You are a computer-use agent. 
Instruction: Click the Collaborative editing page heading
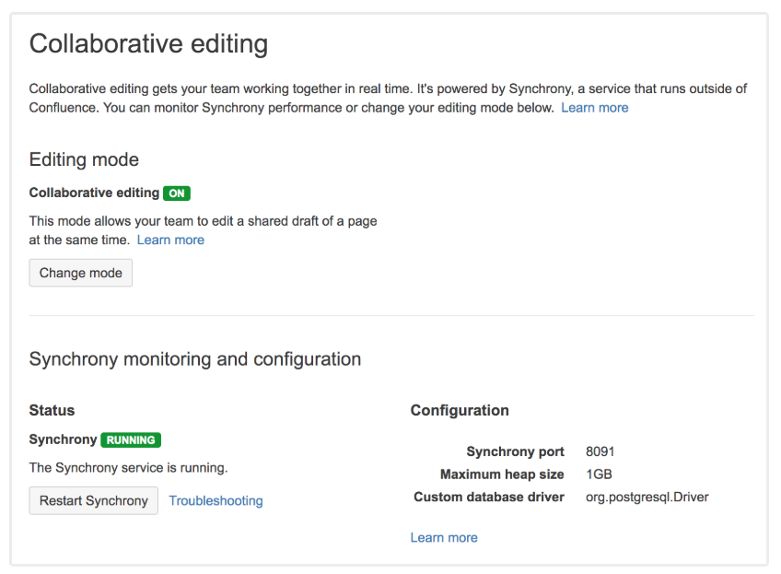[x=148, y=43]
